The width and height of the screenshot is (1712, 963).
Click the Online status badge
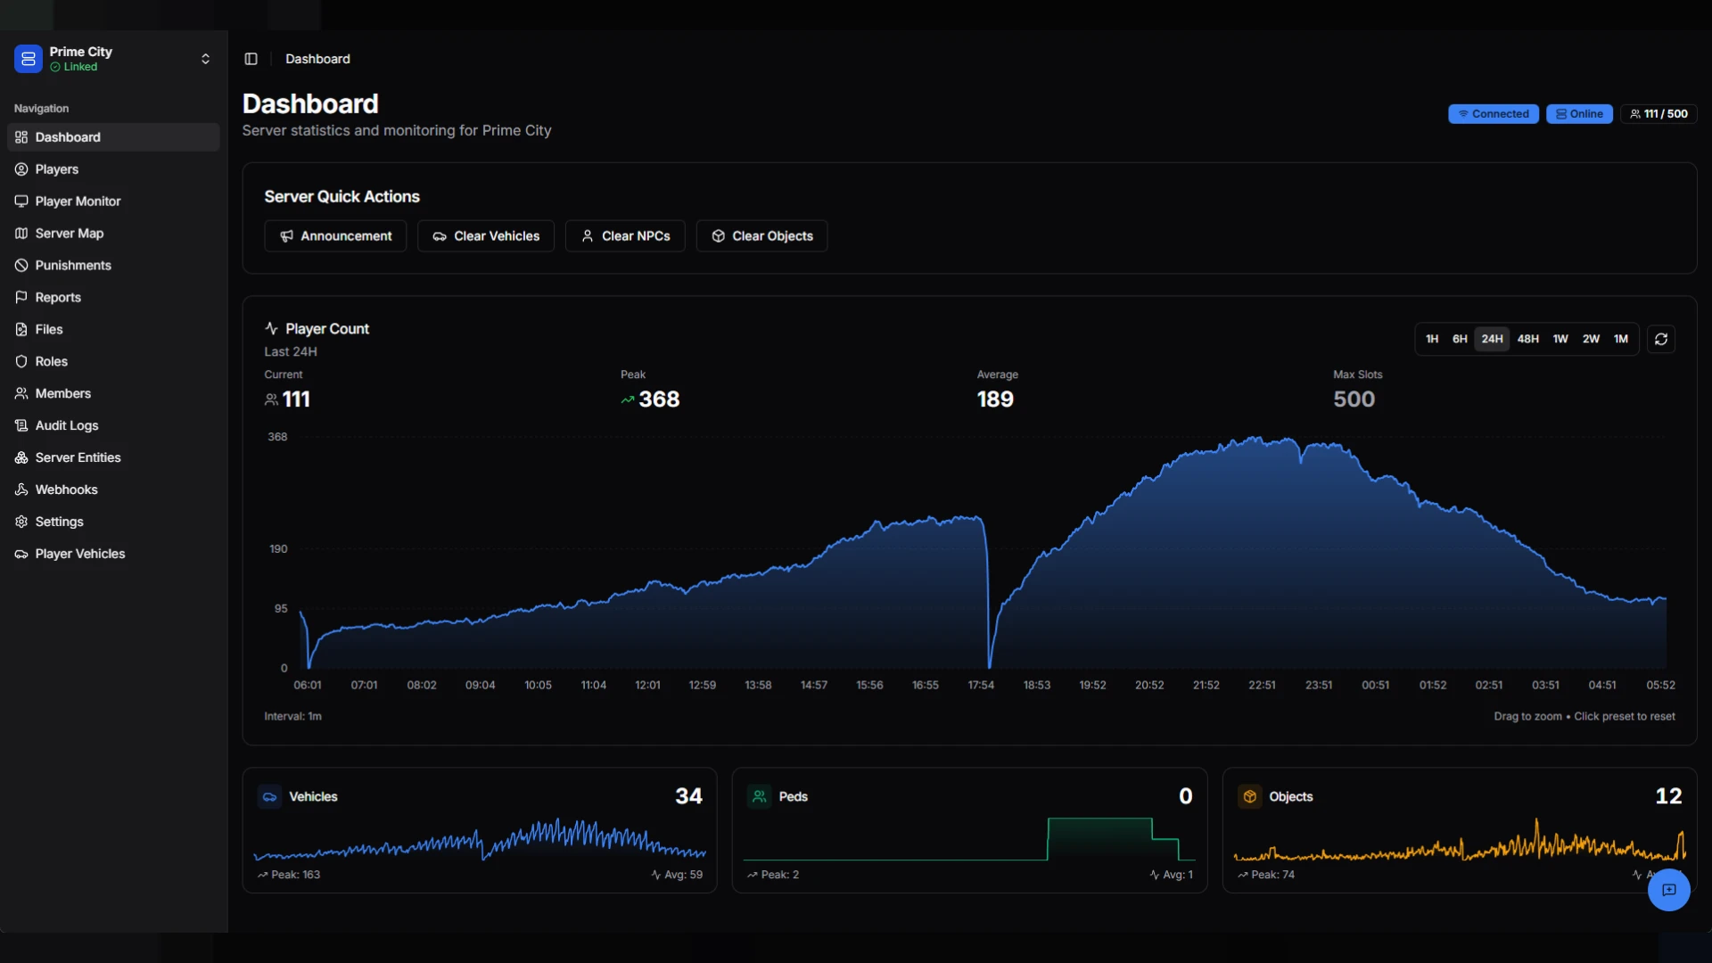tap(1579, 114)
